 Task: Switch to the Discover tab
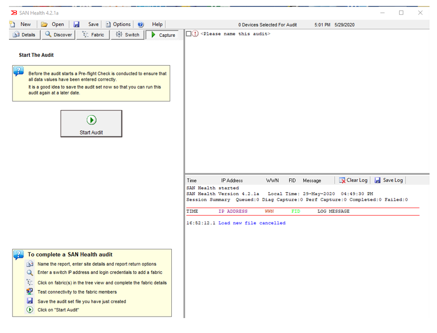tap(58, 35)
